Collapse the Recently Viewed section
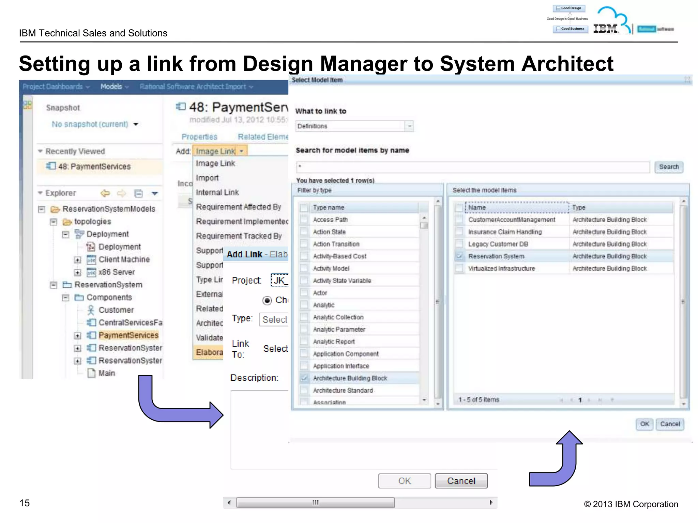Screen dimensions: 698x523 tap(40, 151)
